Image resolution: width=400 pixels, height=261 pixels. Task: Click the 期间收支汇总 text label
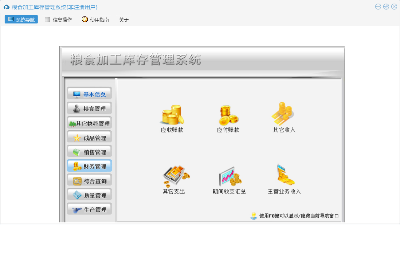[x=229, y=192]
